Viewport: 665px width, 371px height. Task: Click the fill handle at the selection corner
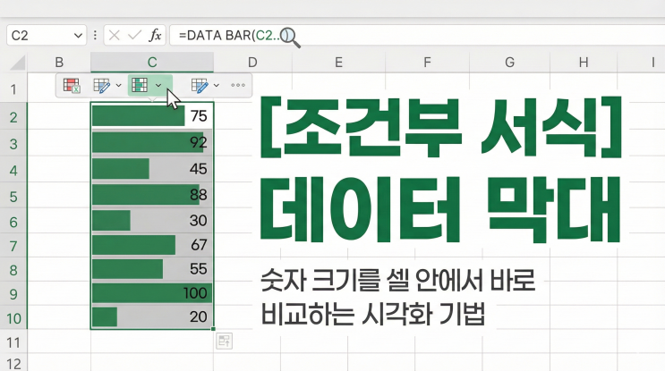(213, 329)
